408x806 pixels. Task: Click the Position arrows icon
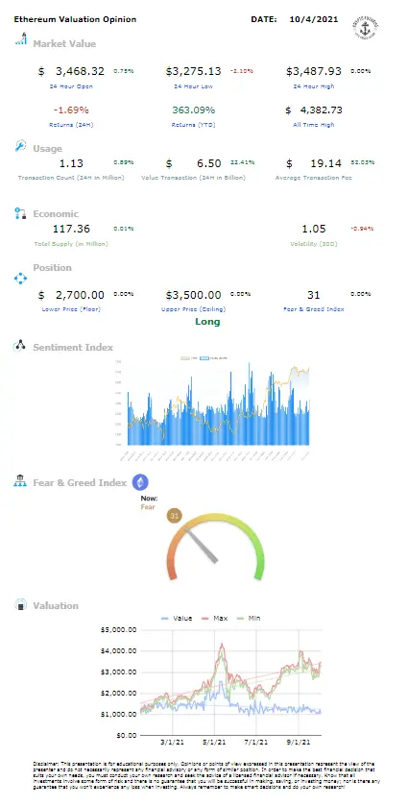(20, 278)
